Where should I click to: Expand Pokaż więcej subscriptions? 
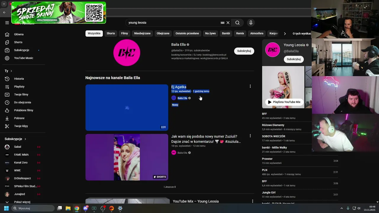click(x=23, y=202)
